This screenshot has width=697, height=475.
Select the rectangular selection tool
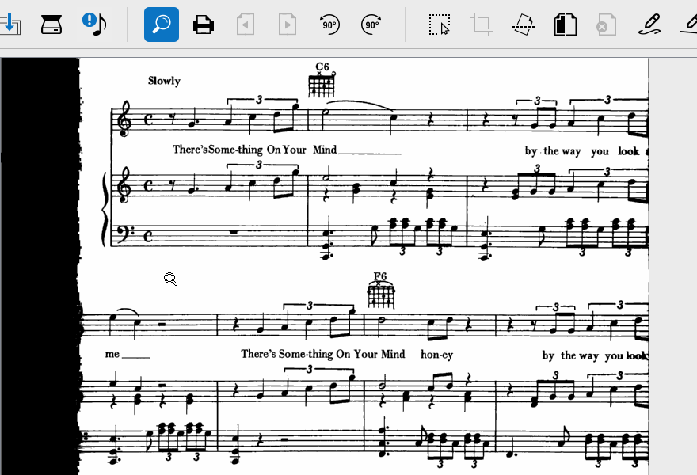pyautogui.click(x=440, y=25)
